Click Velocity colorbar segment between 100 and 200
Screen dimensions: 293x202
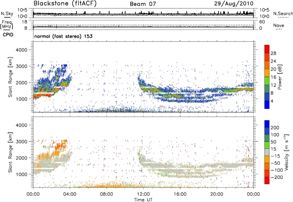point(267,131)
